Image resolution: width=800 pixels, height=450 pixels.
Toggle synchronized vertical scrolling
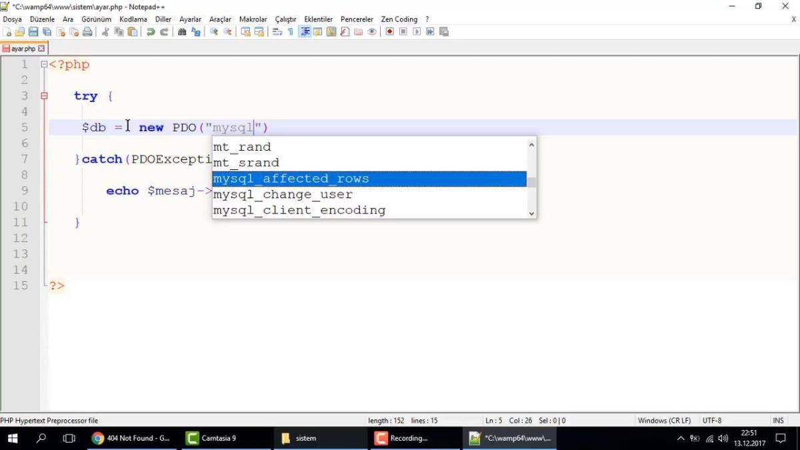[245, 31]
